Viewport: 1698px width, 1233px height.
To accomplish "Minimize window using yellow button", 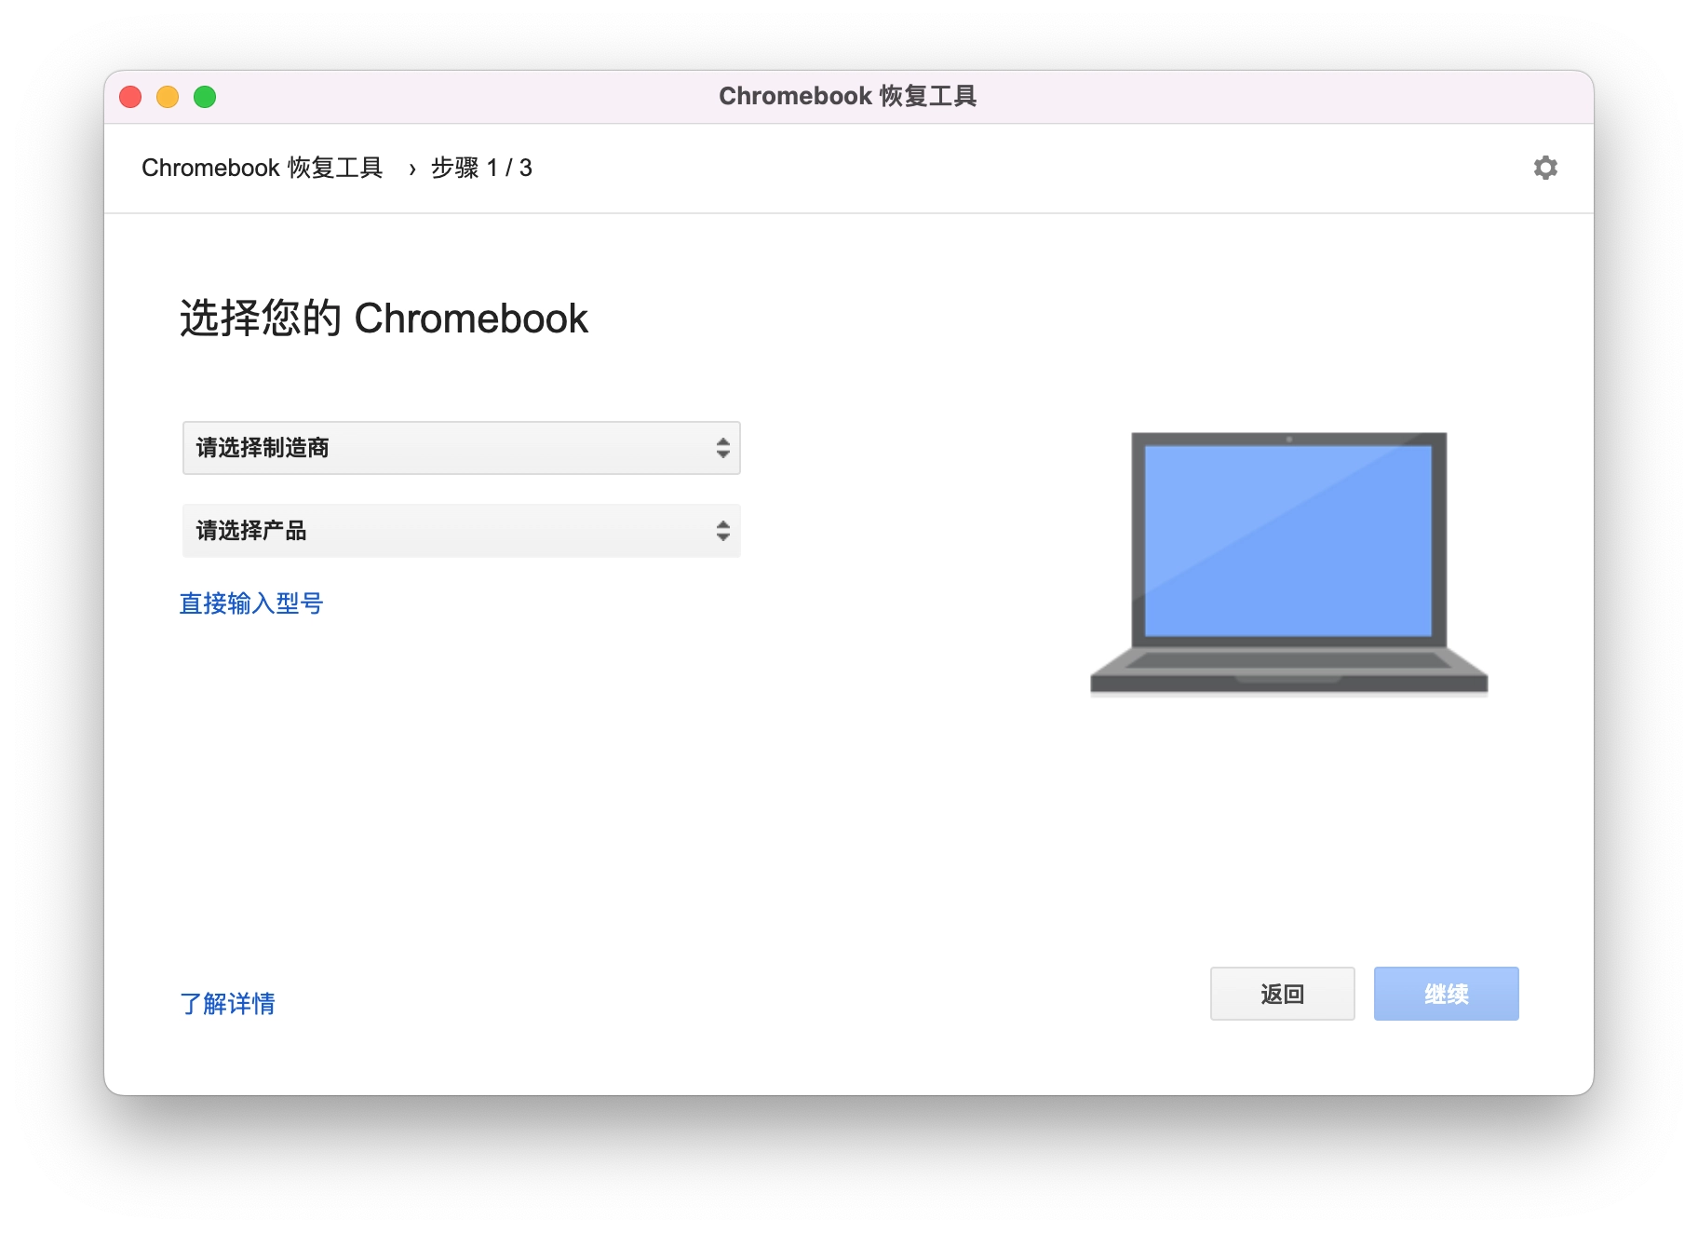I will pos(168,97).
